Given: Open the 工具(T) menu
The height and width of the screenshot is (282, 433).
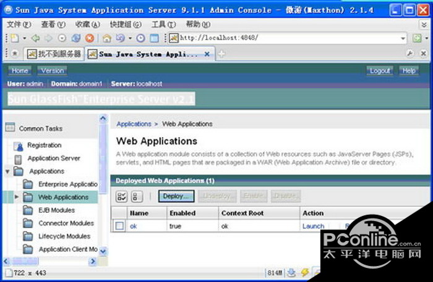Looking at the screenshot, I should click(x=163, y=25).
